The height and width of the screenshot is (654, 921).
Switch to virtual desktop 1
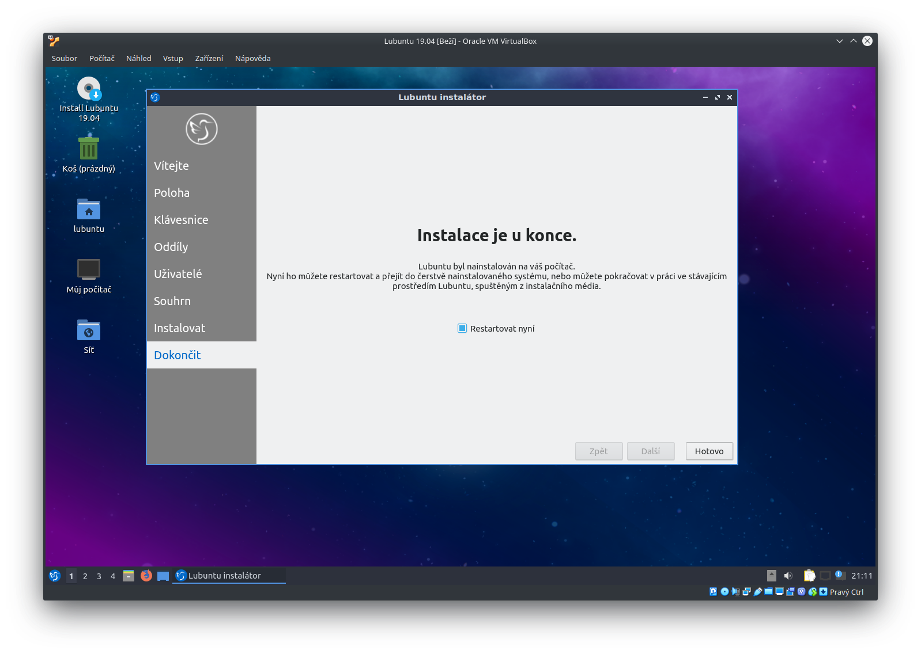click(x=71, y=576)
